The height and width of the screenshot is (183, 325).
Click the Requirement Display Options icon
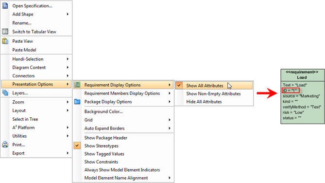tap(77, 85)
